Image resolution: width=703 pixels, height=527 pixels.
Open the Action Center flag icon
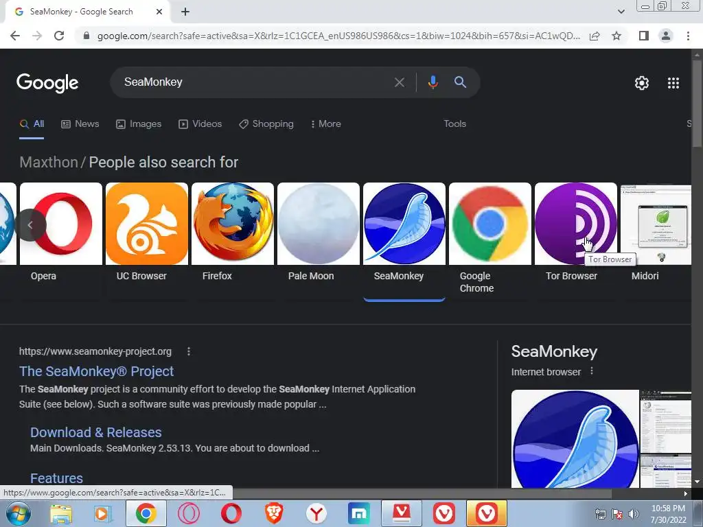(x=617, y=514)
